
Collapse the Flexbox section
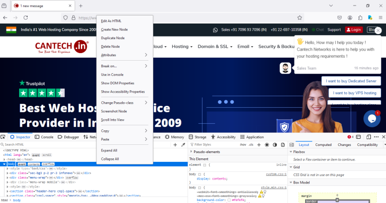[291, 151]
